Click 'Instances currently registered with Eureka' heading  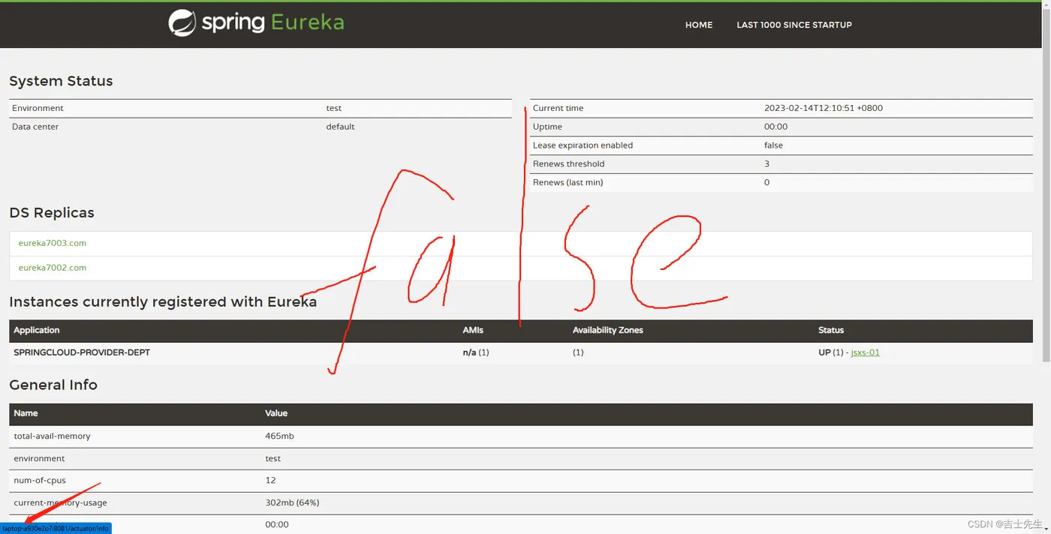(163, 301)
